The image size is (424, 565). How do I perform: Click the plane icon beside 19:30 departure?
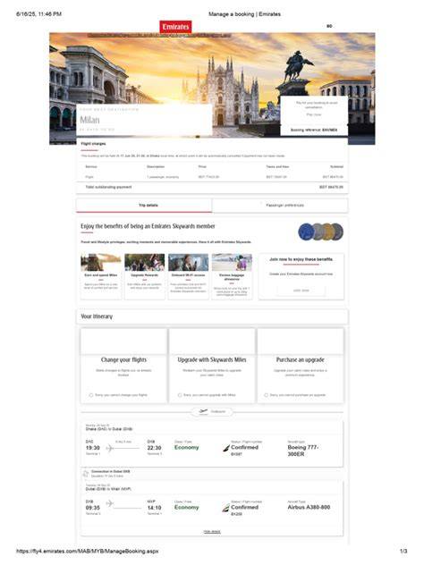point(110,448)
